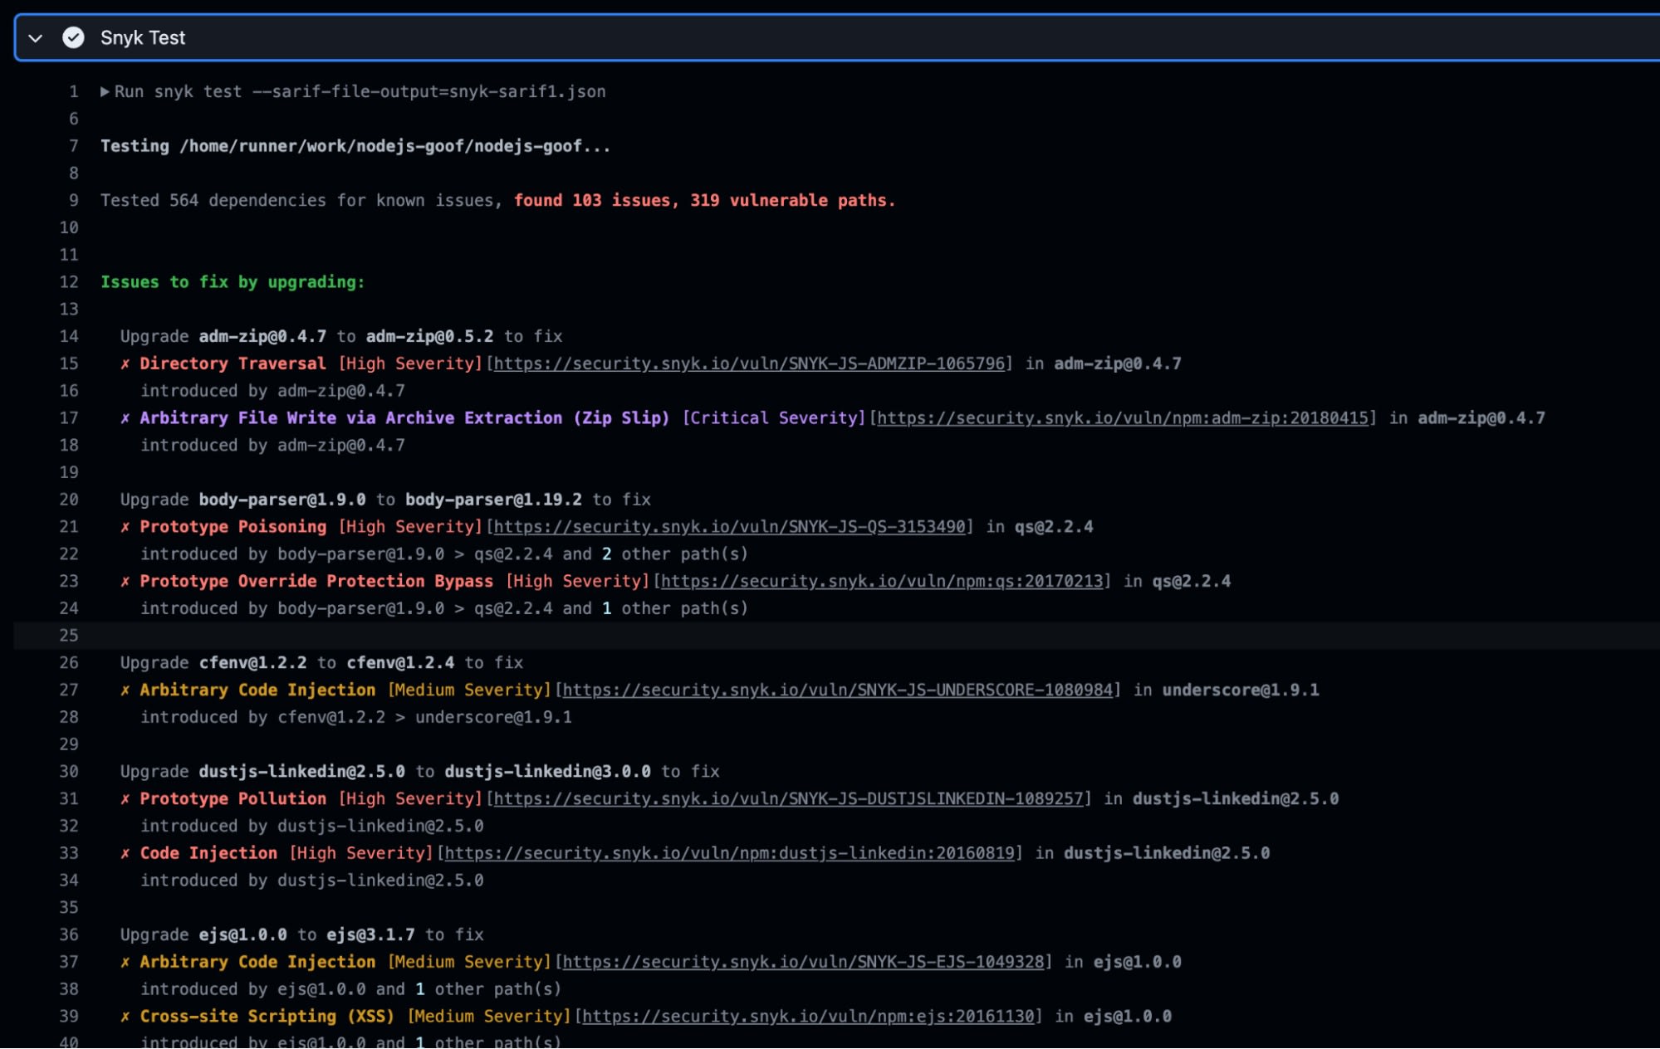Viewport: 1660px width, 1049px height.
Task: Click 'Upgrade body-parser@1.9.0' line
Action: tap(385, 500)
